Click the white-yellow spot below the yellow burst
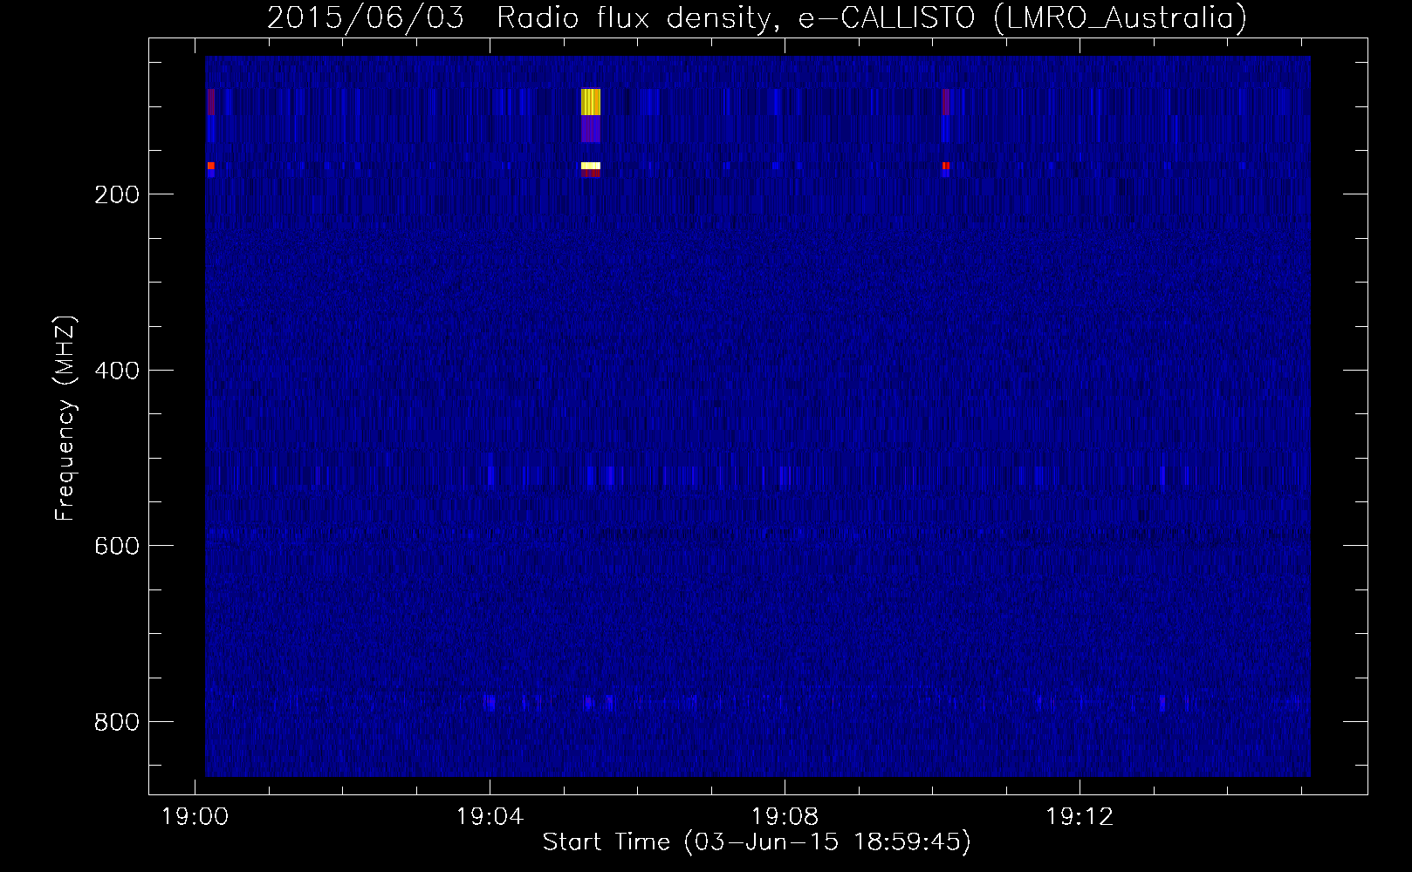 [591, 166]
